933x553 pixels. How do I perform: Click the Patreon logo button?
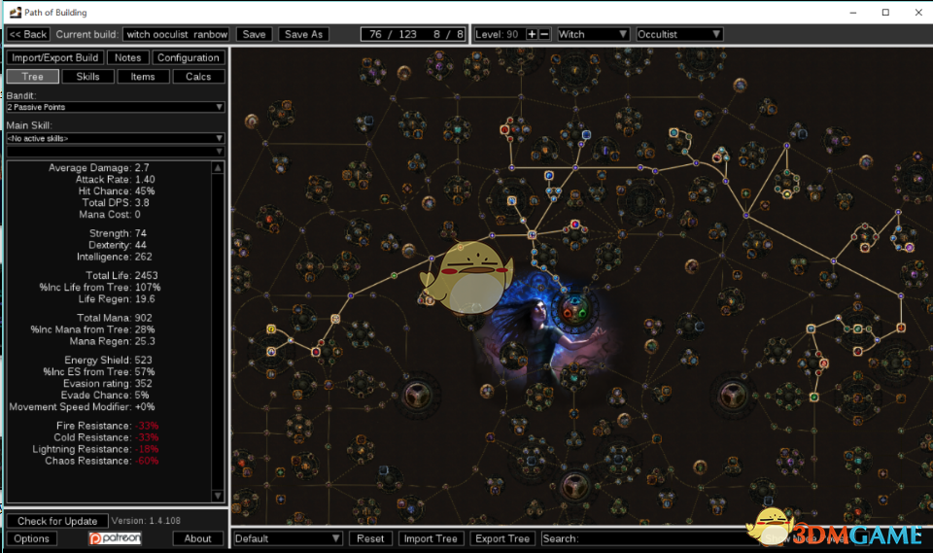(x=115, y=538)
